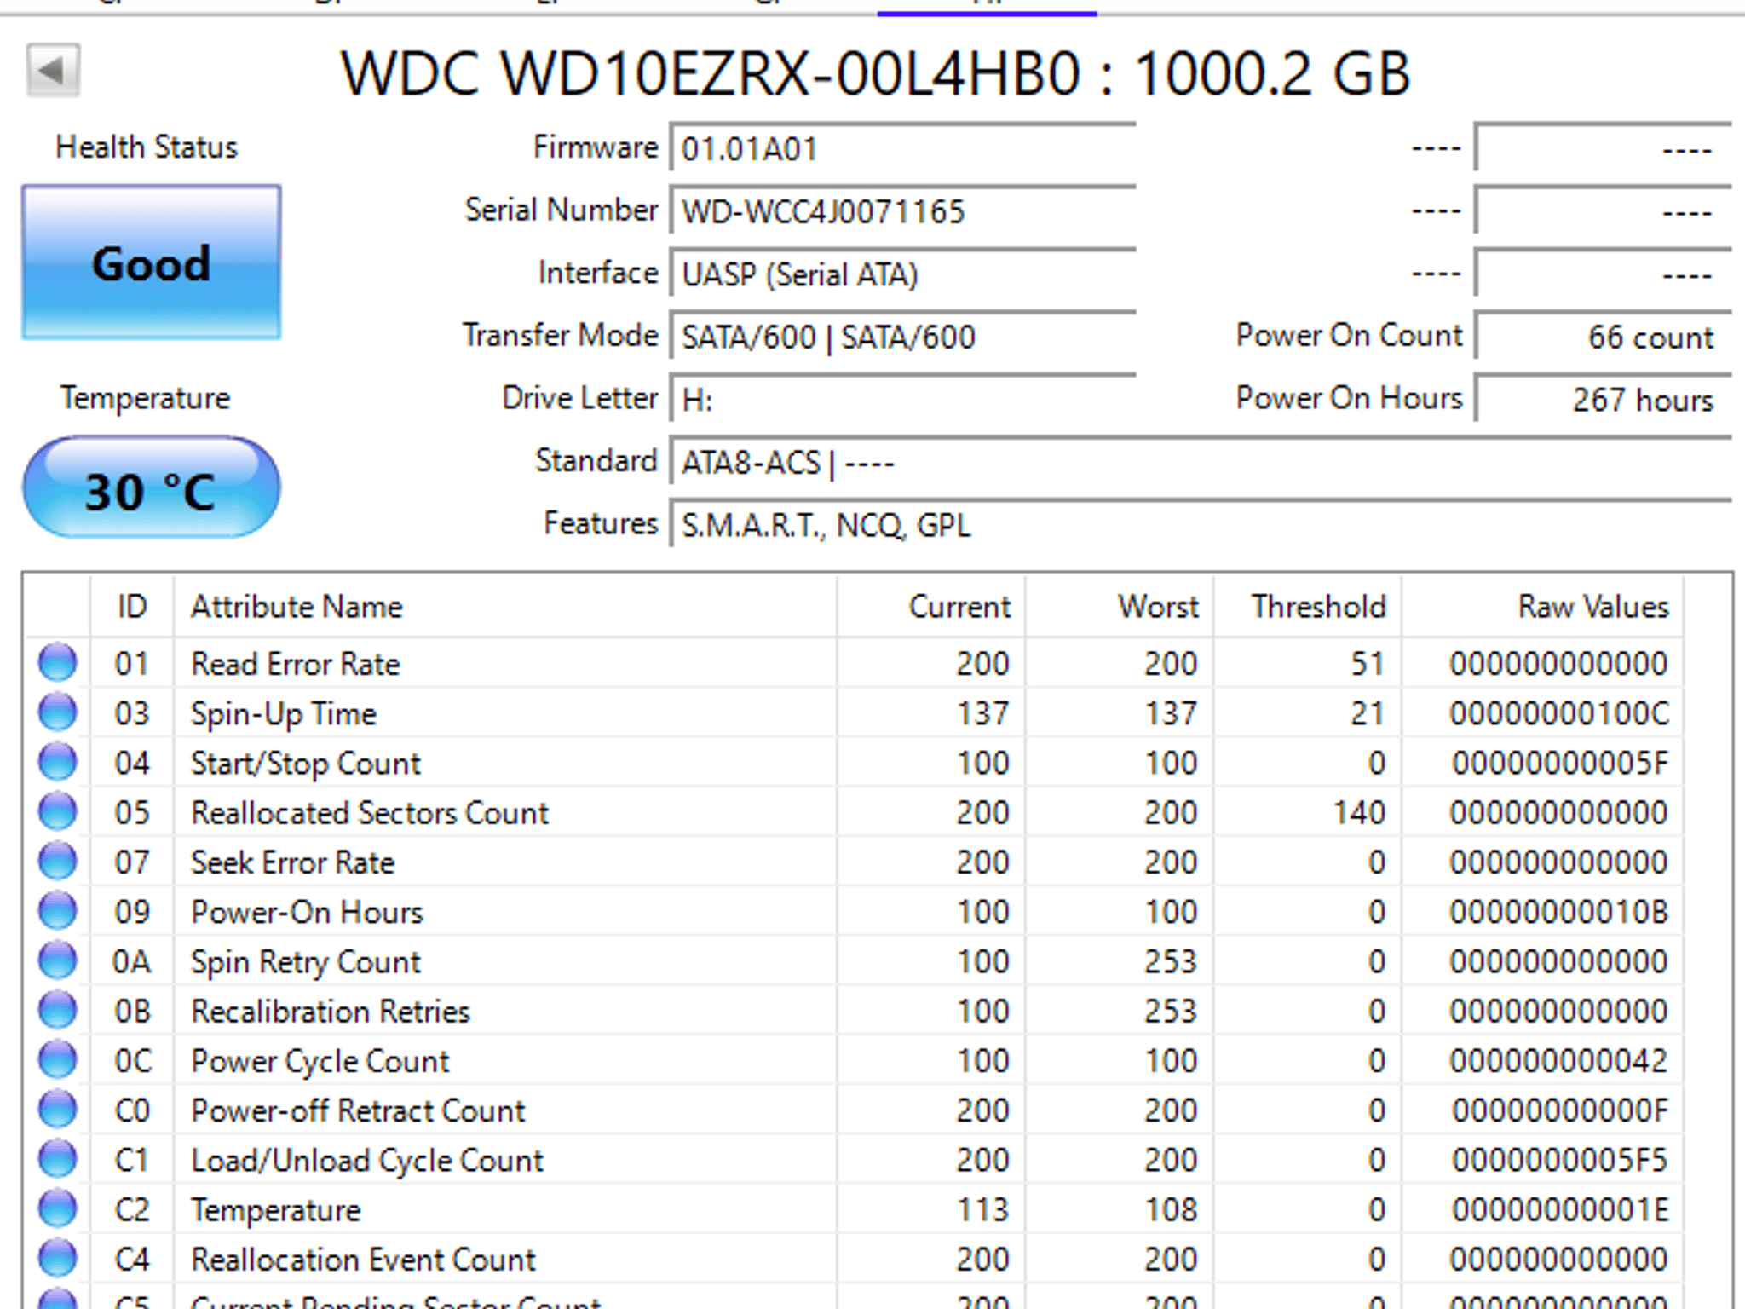Select the Reallocated Sectors Count row name
Viewport: 1745px width, 1309px height.
(x=370, y=812)
